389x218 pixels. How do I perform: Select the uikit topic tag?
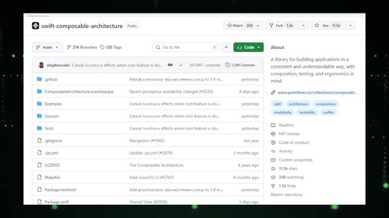coord(277,104)
